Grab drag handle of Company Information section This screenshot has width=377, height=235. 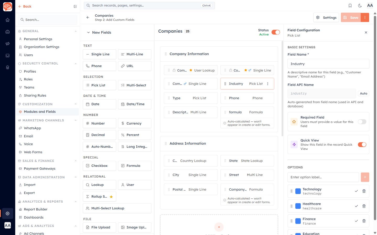(x=166, y=54)
